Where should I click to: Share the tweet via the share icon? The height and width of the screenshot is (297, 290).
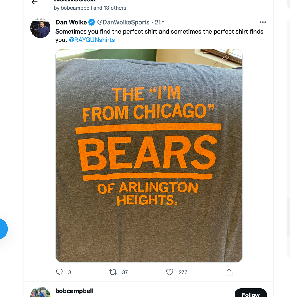point(229,272)
